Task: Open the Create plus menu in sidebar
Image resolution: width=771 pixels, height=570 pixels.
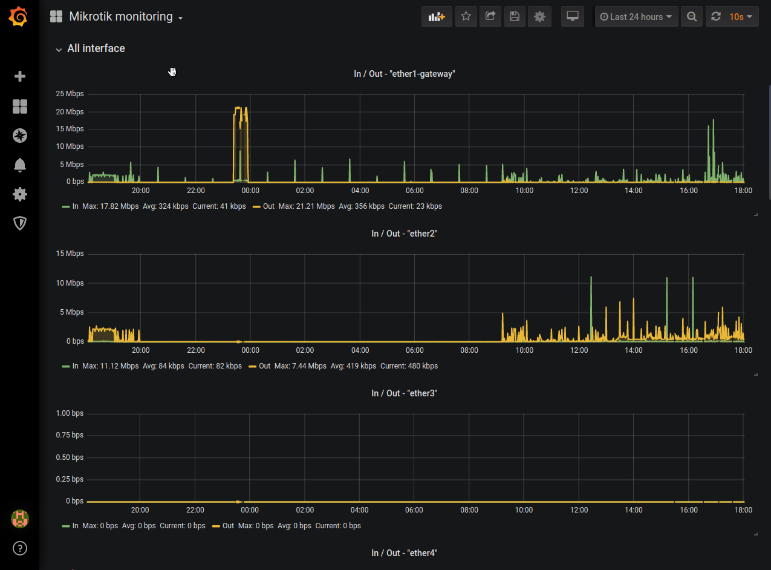Action: coord(20,76)
